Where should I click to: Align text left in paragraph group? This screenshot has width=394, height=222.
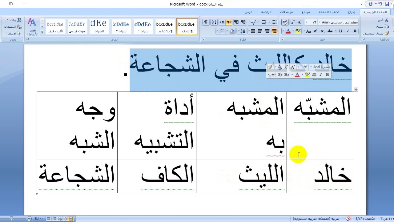tap(260, 31)
